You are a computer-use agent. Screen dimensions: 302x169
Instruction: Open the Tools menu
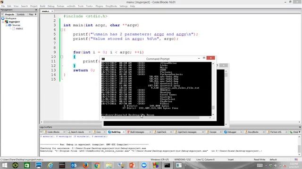81,6
